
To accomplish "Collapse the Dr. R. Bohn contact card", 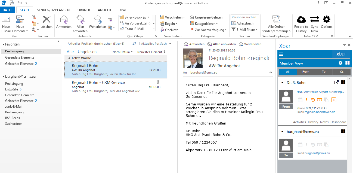I will click(x=282, y=83).
